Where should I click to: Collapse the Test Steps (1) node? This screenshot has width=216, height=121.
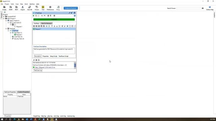click(x=10, y=33)
